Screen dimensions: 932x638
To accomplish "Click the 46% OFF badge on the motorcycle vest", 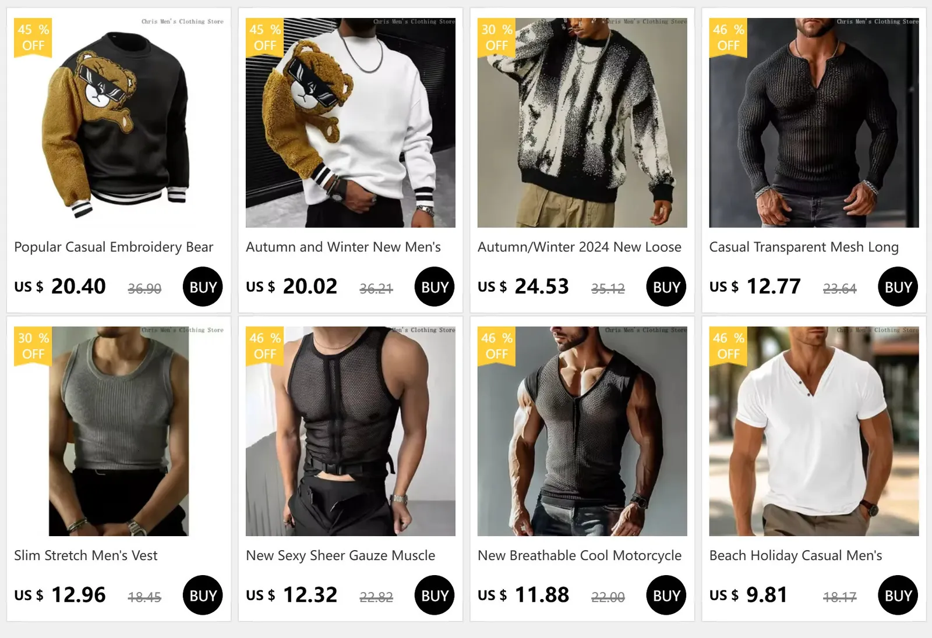I will (x=496, y=346).
